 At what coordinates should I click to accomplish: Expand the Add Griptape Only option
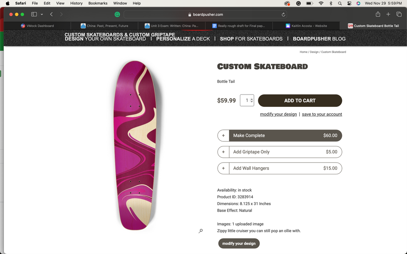tap(223, 152)
